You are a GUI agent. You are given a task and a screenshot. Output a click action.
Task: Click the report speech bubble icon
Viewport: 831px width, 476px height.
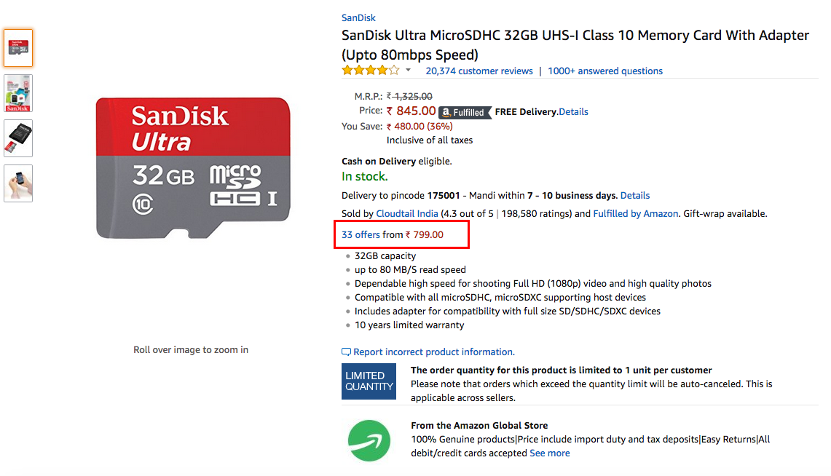[x=346, y=352]
